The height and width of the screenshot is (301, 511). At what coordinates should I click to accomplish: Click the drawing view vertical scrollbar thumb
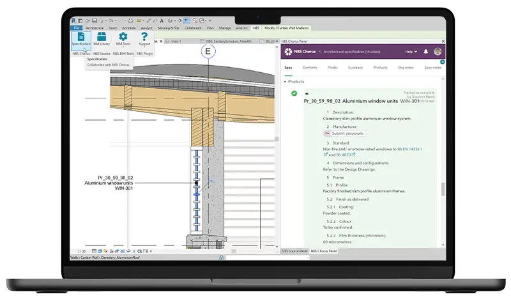277,139
